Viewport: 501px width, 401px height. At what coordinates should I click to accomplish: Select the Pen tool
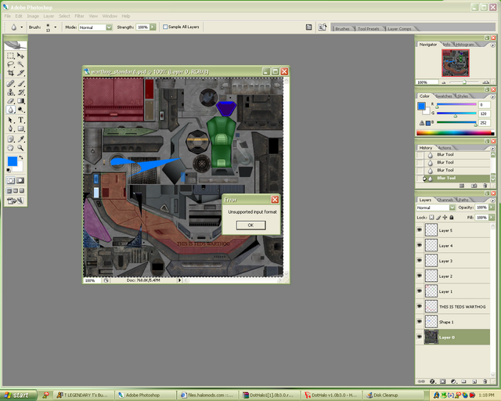click(x=10, y=128)
